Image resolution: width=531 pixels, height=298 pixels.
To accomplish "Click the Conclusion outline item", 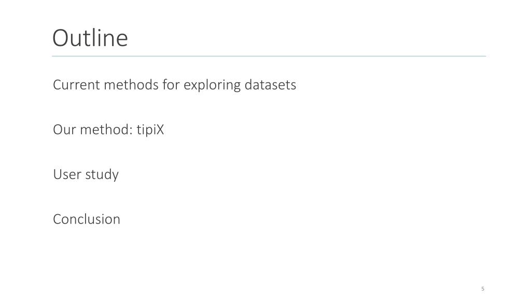I will coord(87,219).
